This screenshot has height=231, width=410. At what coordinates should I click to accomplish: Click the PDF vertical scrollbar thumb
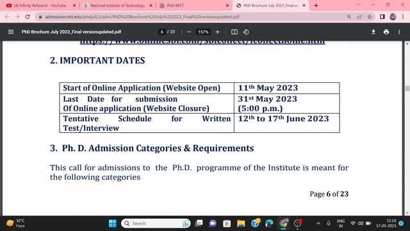click(x=407, y=89)
